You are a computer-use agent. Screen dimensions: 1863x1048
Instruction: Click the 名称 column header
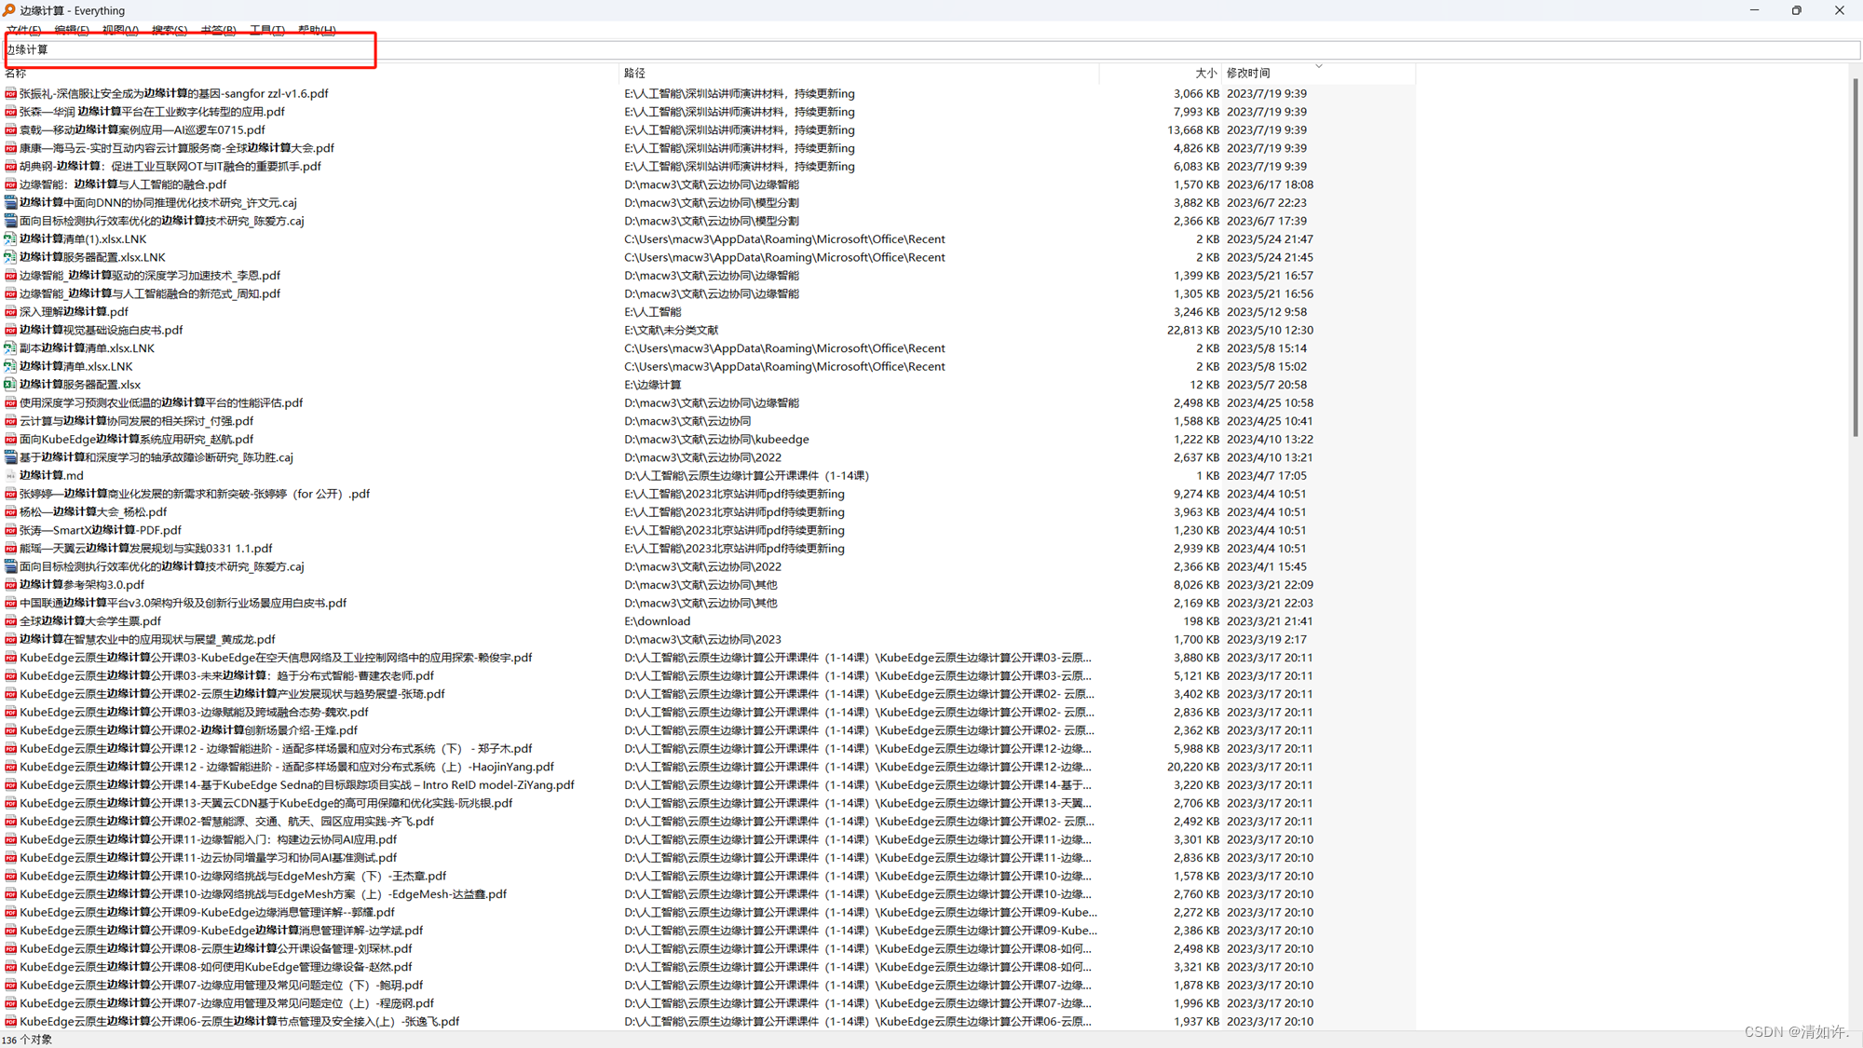[x=16, y=73]
